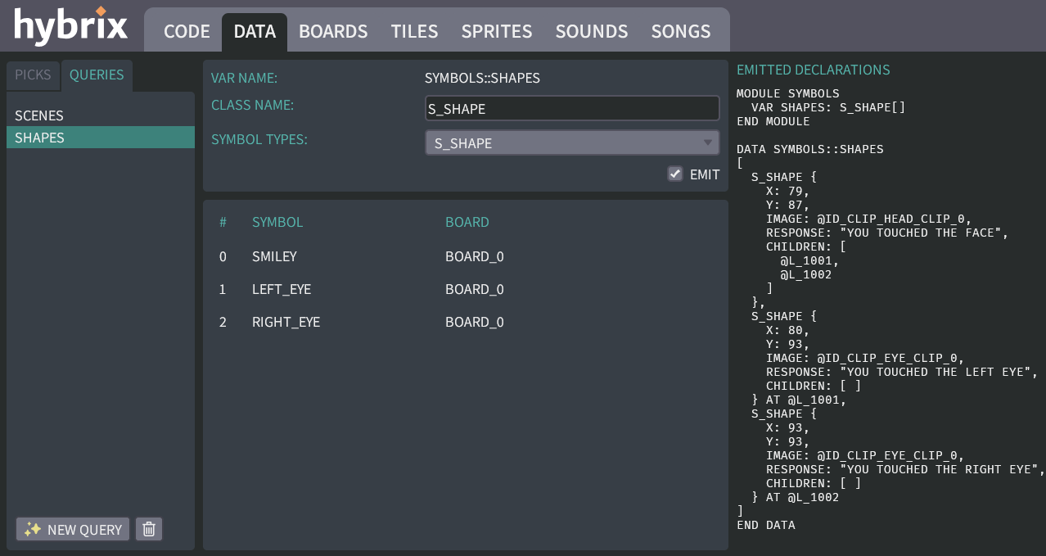Click the CLASS NAME input field
The image size is (1046, 556).
coord(572,107)
